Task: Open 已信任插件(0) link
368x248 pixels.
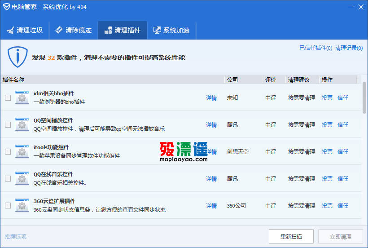Action: (x=316, y=48)
